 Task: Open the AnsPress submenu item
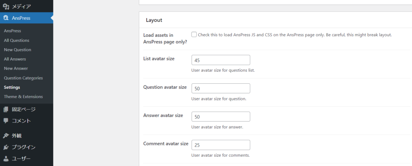point(12,31)
